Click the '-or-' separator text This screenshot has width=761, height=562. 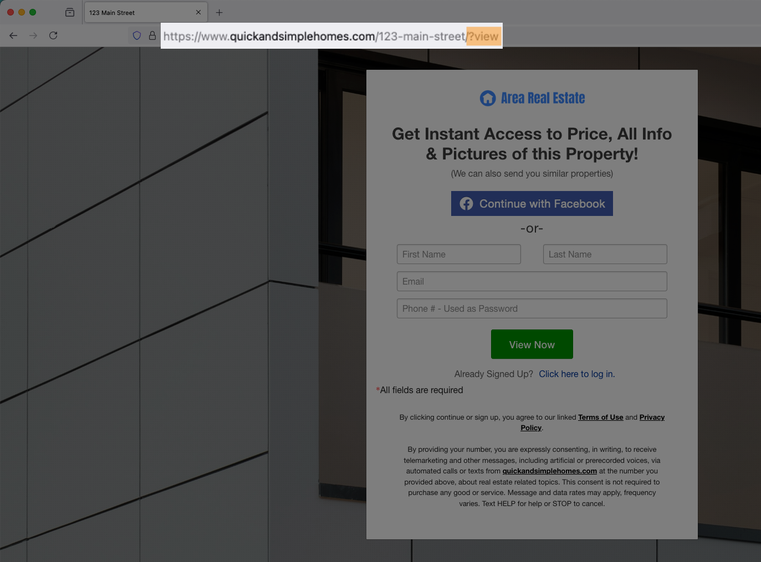pyautogui.click(x=532, y=229)
